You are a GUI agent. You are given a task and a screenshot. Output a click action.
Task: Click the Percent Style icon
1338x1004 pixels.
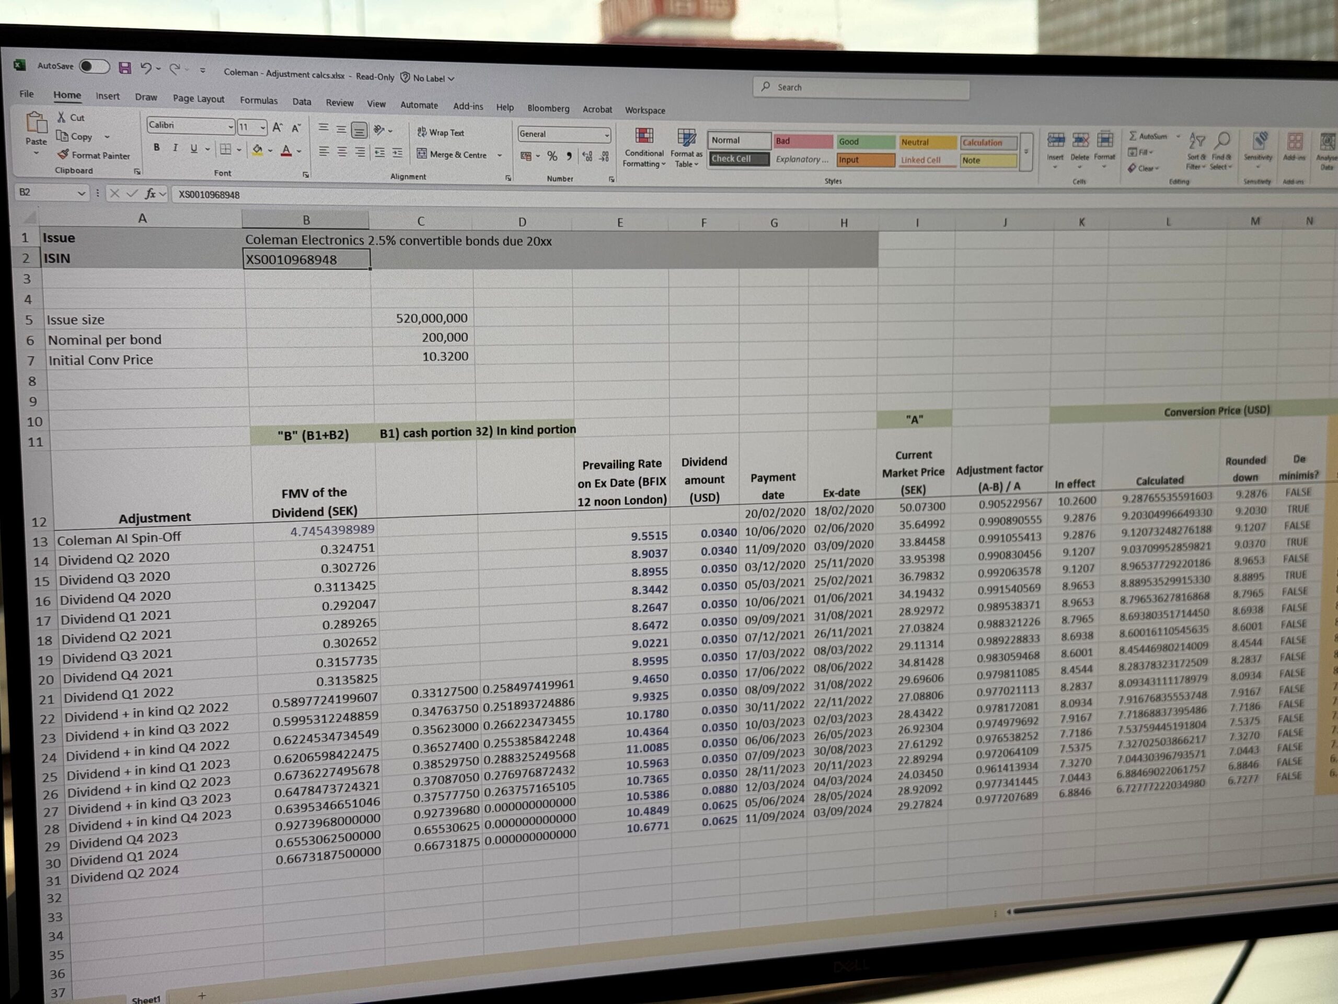tap(551, 156)
